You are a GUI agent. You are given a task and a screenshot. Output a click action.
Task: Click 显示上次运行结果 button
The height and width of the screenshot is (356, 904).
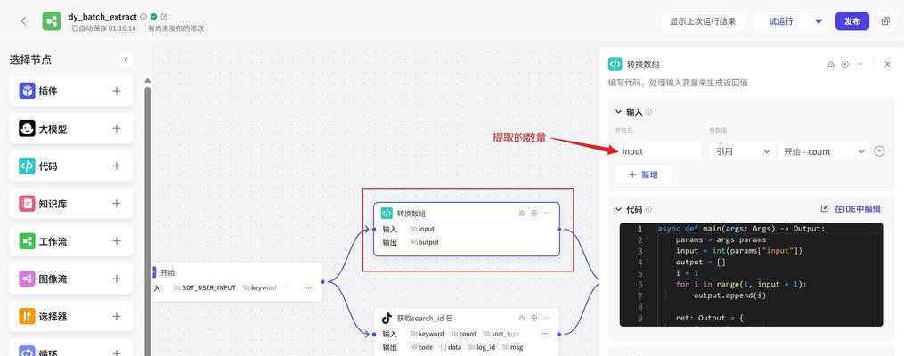[703, 21]
